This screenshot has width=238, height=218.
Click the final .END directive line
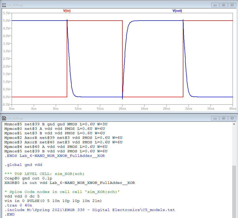click(x=10, y=214)
